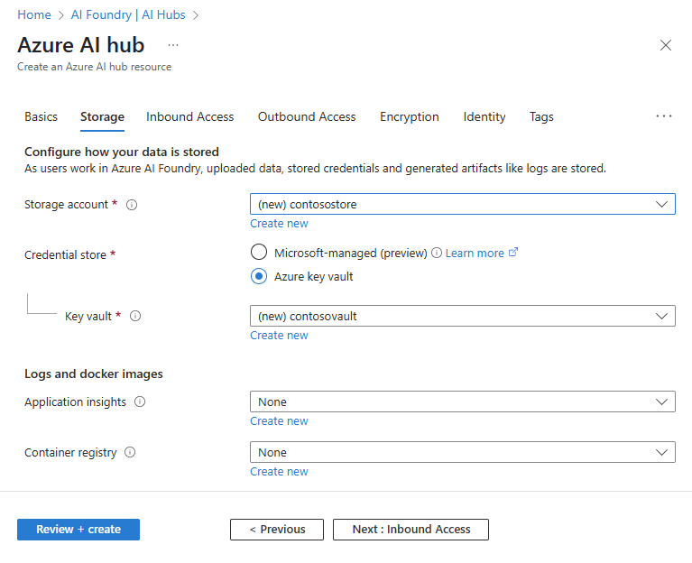The height and width of the screenshot is (563, 692).
Task: Expand the Application insights dropdown
Action: (x=463, y=401)
